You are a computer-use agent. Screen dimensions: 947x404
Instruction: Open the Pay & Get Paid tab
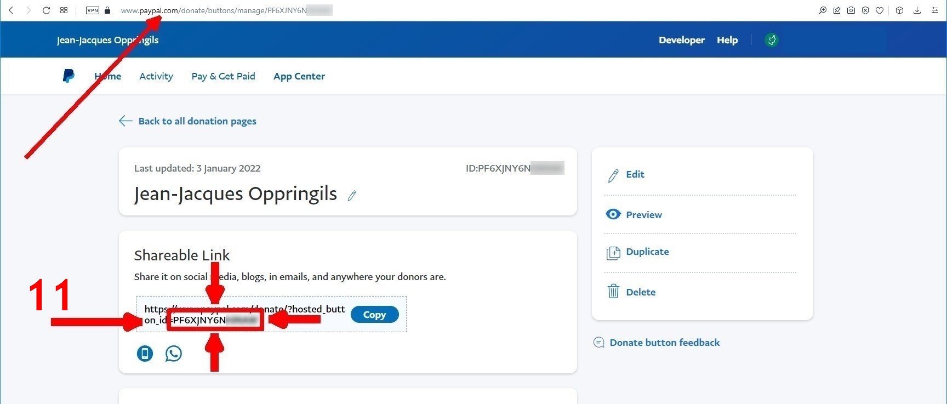[223, 76]
